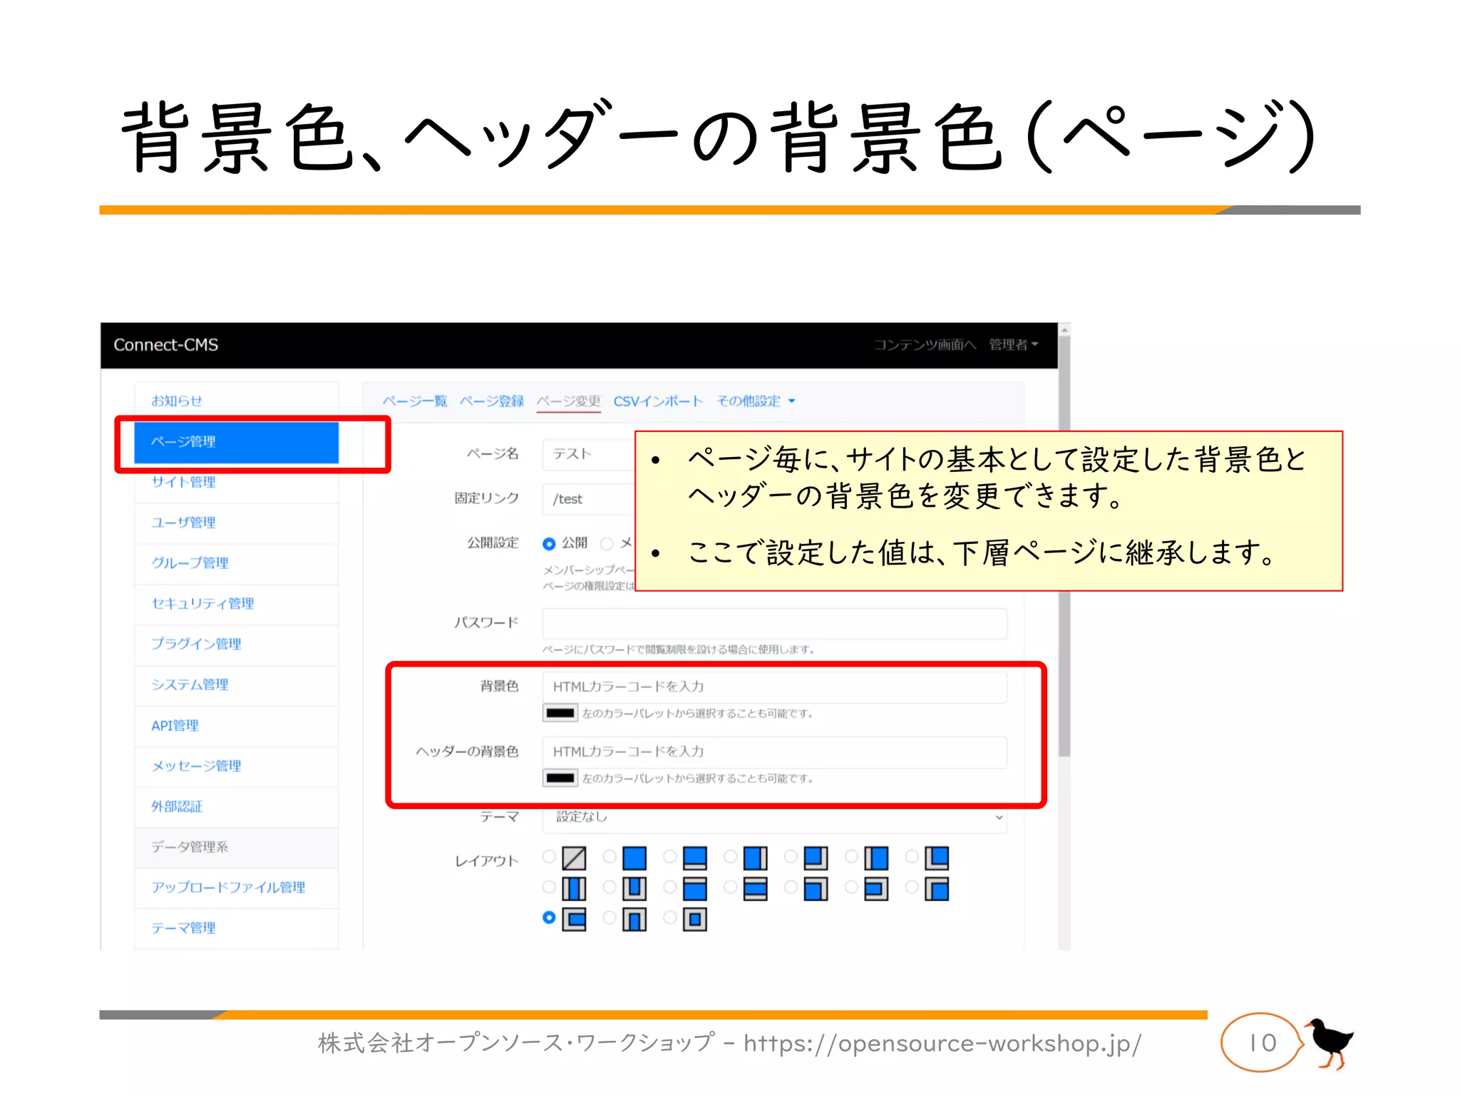Open ページ管理 in the sidebar

[236, 442]
